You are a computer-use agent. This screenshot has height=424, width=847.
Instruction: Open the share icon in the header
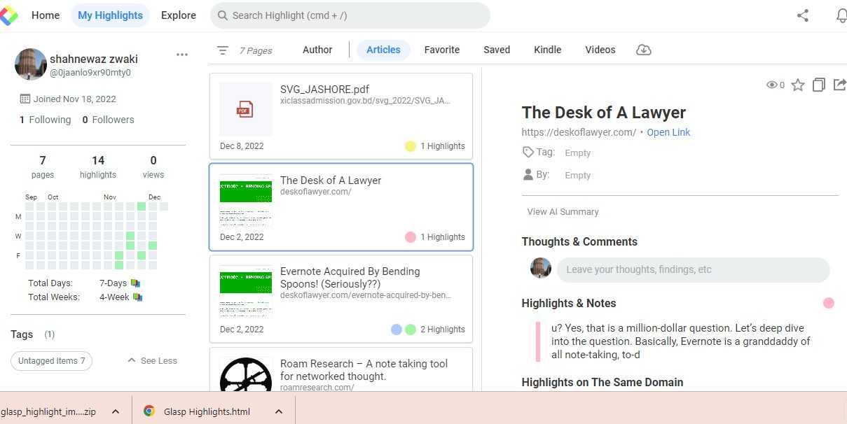coord(803,15)
